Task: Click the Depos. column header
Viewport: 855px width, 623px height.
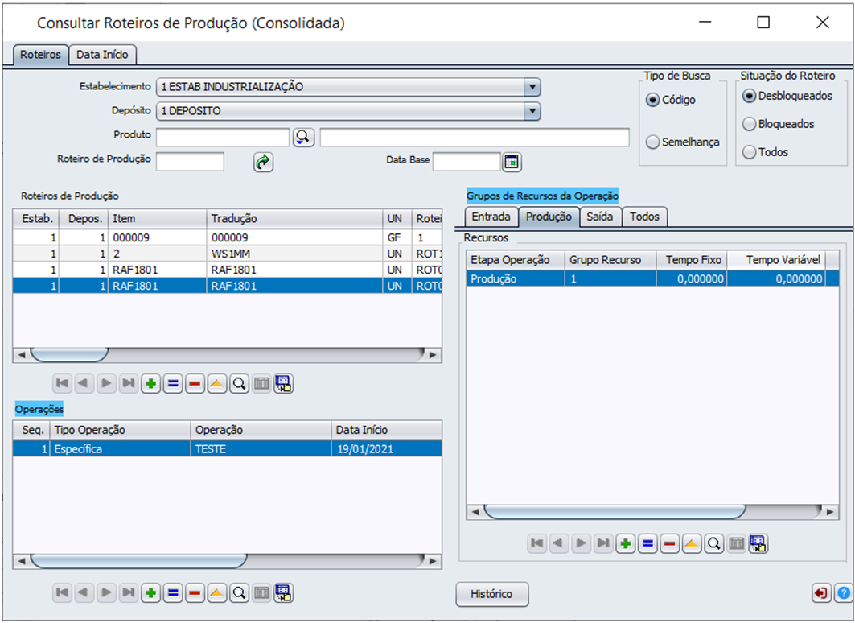Action: click(84, 219)
